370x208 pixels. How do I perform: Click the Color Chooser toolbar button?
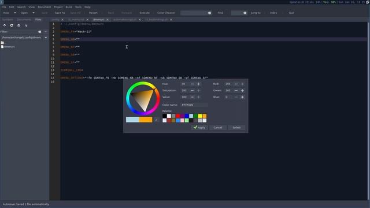(x=166, y=13)
